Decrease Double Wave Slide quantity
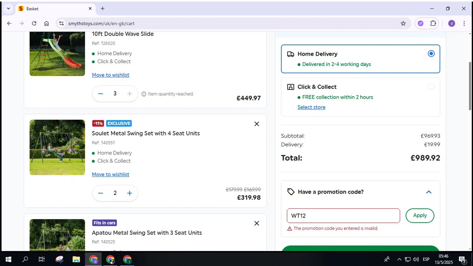Image resolution: width=473 pixels, height=266 pixels. pyautogui.click(x=101, y=94)
